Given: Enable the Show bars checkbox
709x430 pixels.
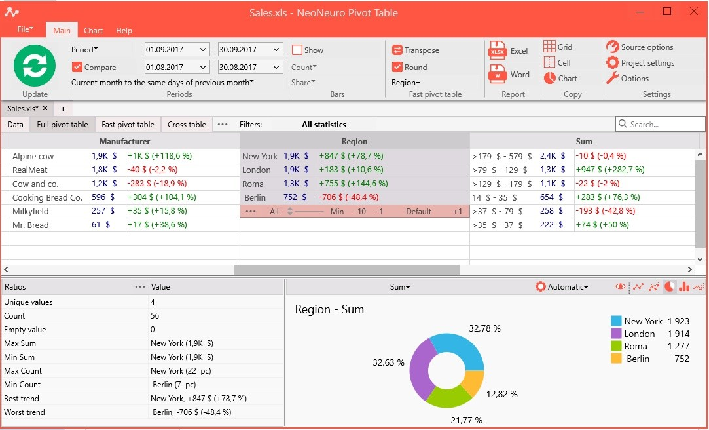Looking at the screenshot, I should click(x=297, y=50).
